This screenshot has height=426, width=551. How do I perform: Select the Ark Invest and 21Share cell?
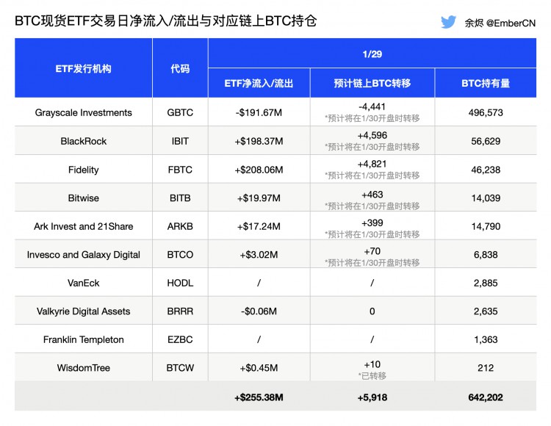(x=83, y=226)
